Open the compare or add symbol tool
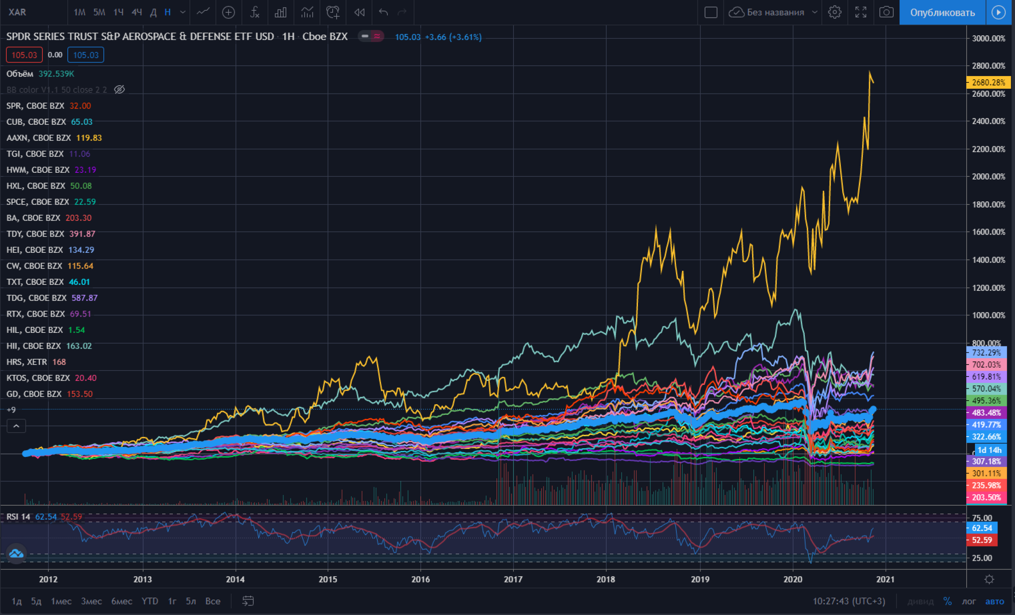The width and height of the screenshot is (1015, 615). click(x=228, y=12)
